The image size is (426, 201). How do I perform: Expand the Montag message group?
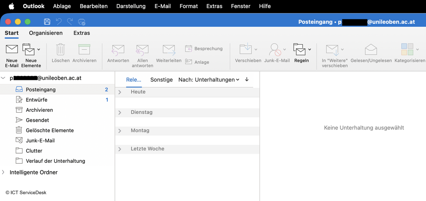click(120, 131)
